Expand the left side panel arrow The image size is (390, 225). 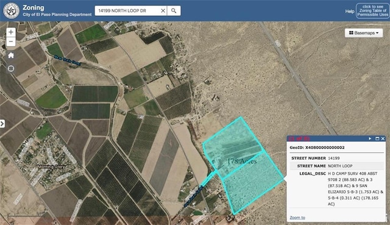tap(2, 123)
